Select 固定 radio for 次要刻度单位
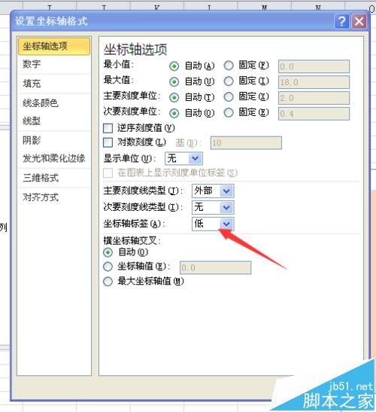 click(x=229, y=113)
